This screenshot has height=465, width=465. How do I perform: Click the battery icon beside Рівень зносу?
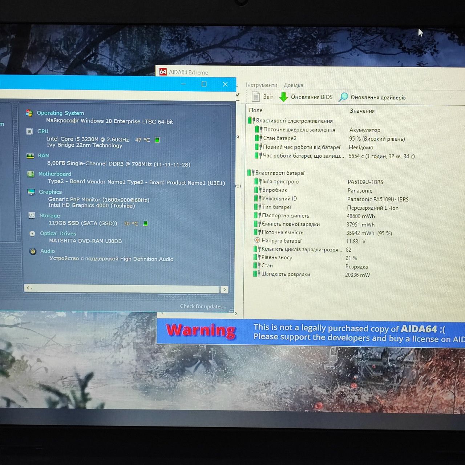257,257
